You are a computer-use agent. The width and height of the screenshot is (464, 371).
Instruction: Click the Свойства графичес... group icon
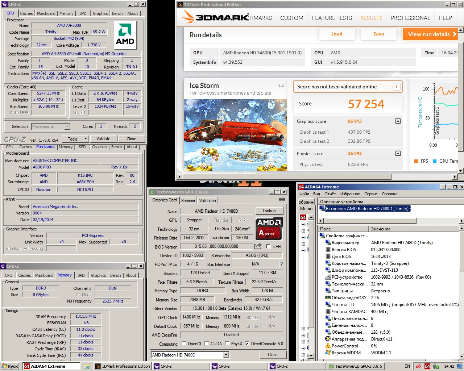pos(322,236)
